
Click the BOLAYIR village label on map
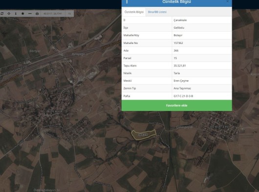point(55,111)
